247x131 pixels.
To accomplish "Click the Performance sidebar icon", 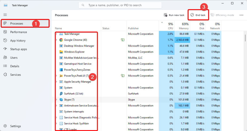I will click(5, 32).
